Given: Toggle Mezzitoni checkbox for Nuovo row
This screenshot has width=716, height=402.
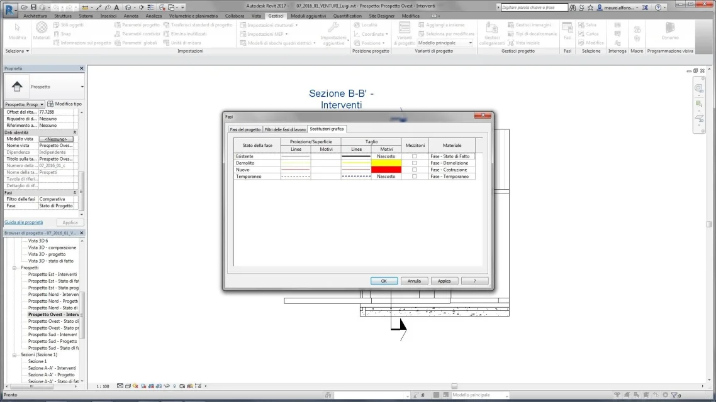Looking at the screenshot, I should [x=414, y=170].
